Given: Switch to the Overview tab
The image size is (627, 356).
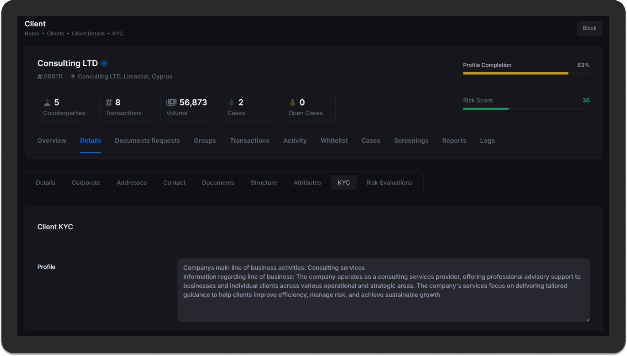Looking at the screenshot, I should [52, 141].
